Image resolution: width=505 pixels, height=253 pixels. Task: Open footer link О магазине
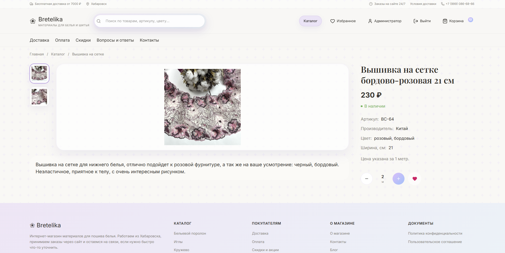[340, 234]
